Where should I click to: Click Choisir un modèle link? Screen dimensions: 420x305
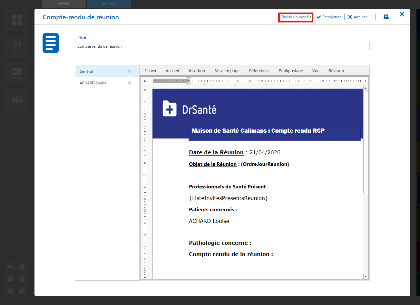pyautogui.click(x=296, y=17)
